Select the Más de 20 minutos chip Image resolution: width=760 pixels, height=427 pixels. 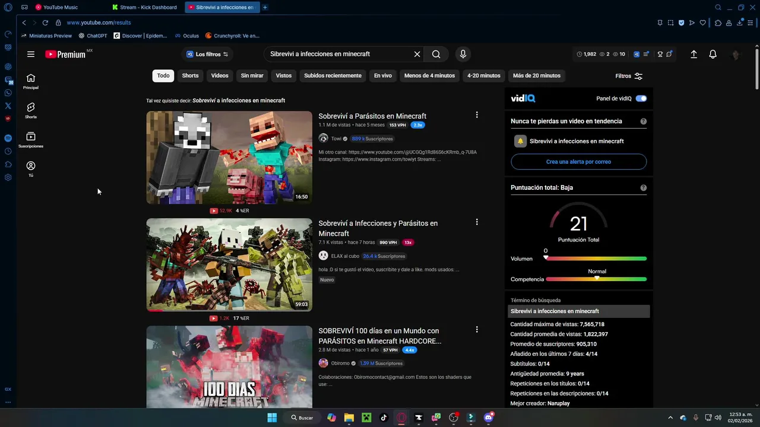[x=537, y=75]
